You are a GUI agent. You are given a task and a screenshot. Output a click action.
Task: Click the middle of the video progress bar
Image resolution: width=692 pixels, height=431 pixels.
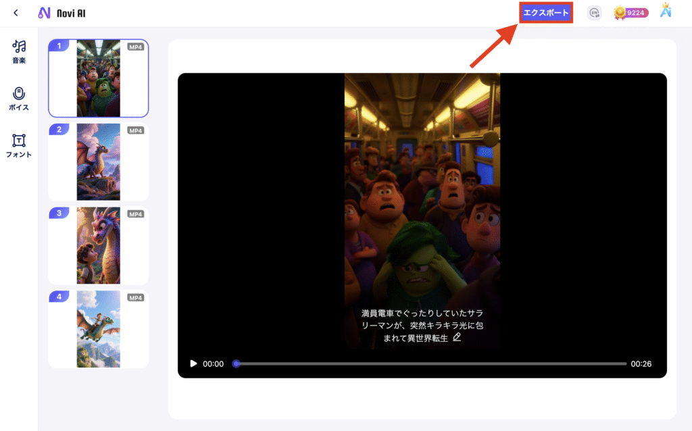tap(431, 363)
